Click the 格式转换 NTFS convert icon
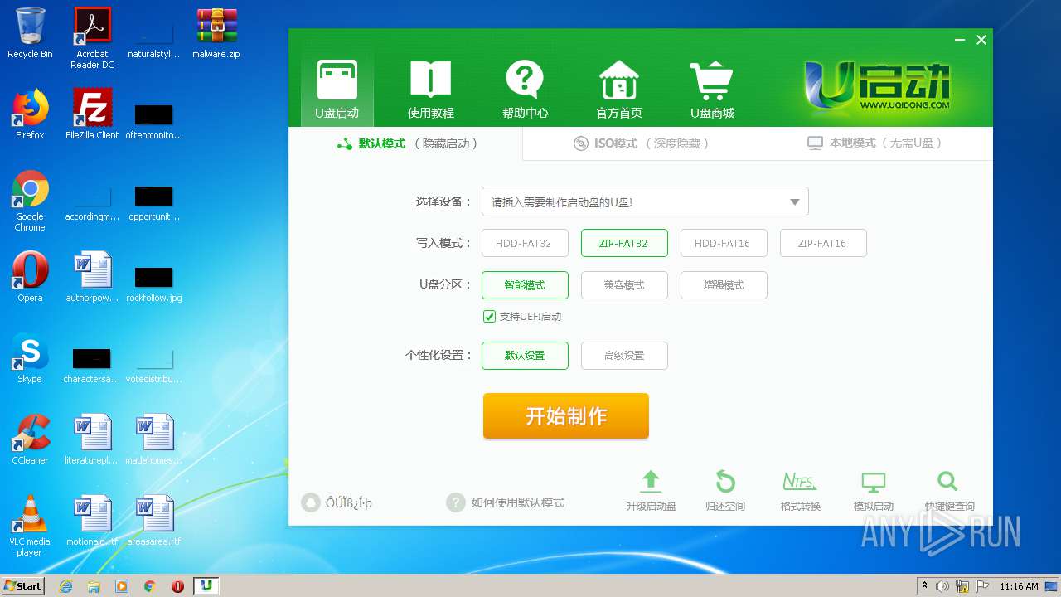 (800, 491)
